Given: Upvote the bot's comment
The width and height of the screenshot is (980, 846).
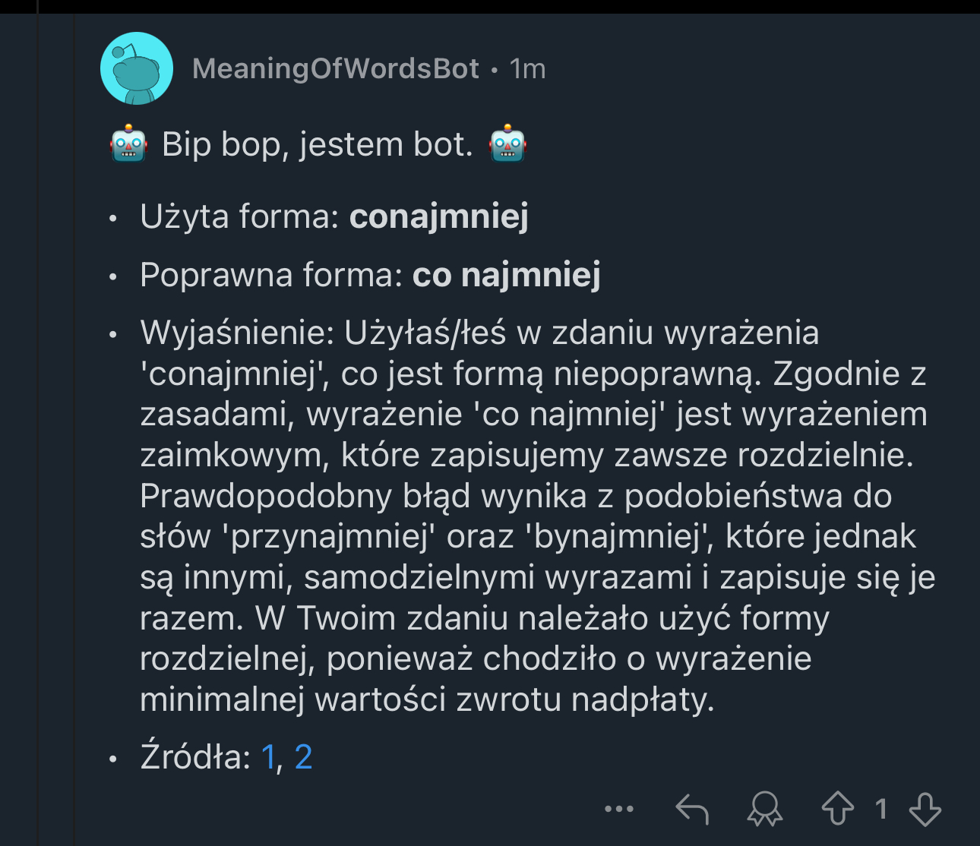Looking at the screenshot, I should click(x=837, y=809).
